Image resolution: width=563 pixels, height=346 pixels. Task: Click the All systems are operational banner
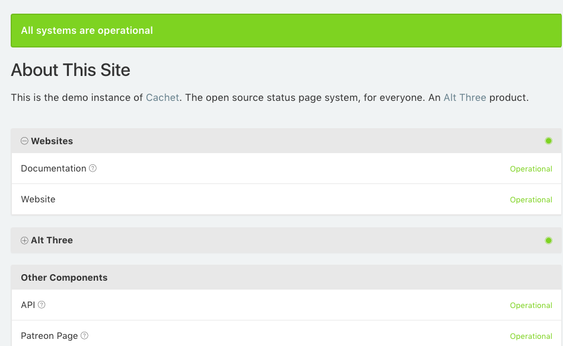click(x=286, y=30)
